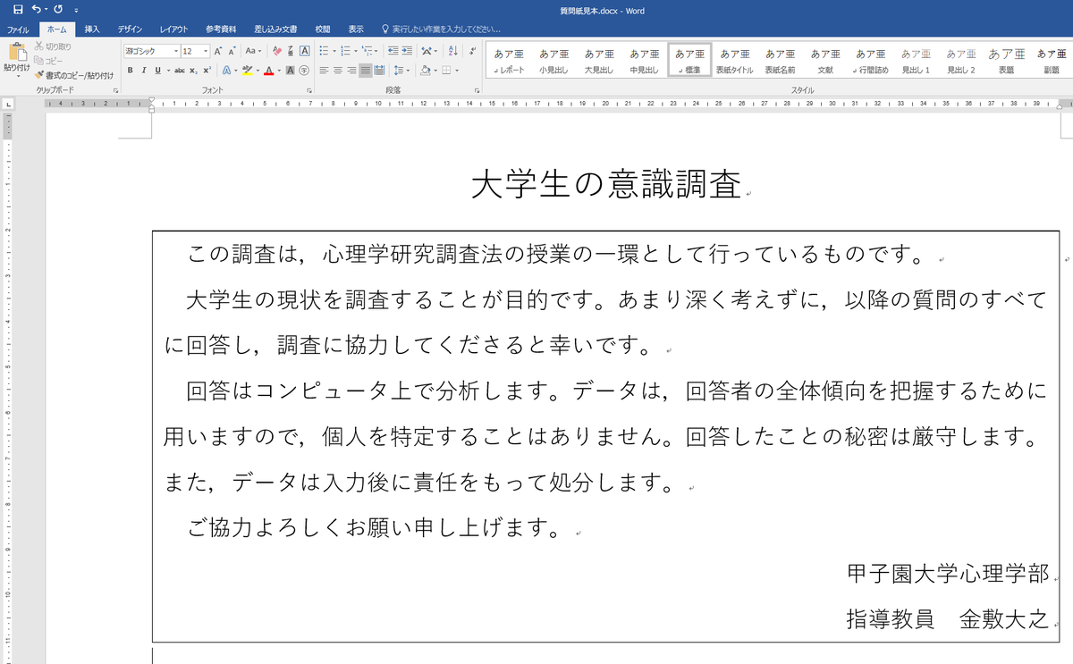
Task: Toggle bold formatting
Action: (131, 70)
